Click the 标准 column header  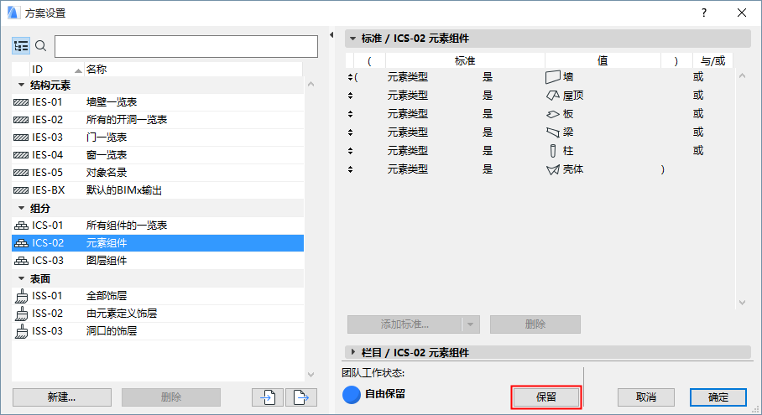[x=465, y=60]
